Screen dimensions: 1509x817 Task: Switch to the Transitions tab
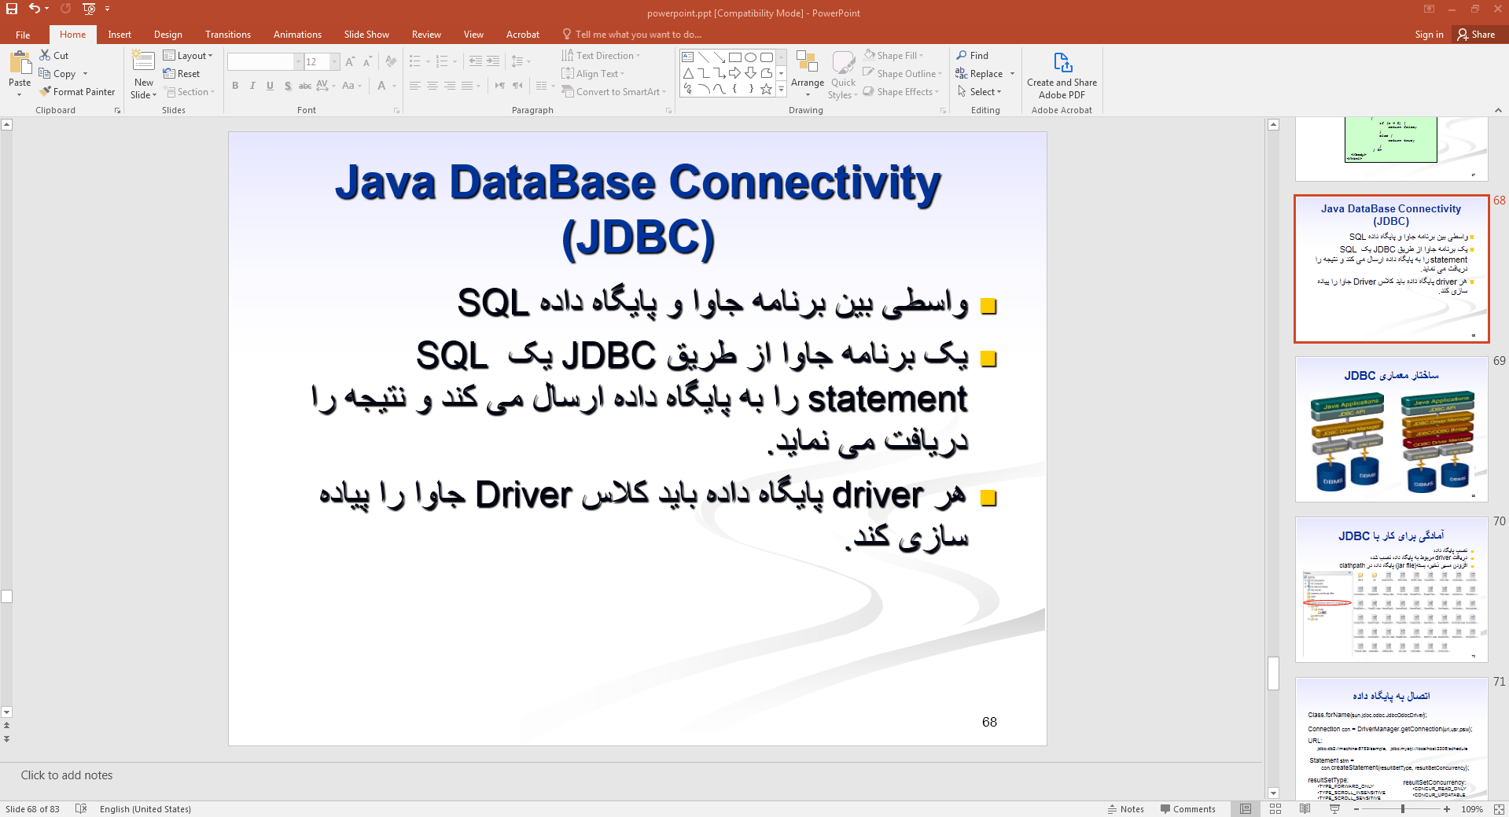coord(227,35)
